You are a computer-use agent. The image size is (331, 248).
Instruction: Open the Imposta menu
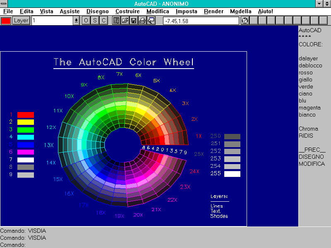coord(187,12)
